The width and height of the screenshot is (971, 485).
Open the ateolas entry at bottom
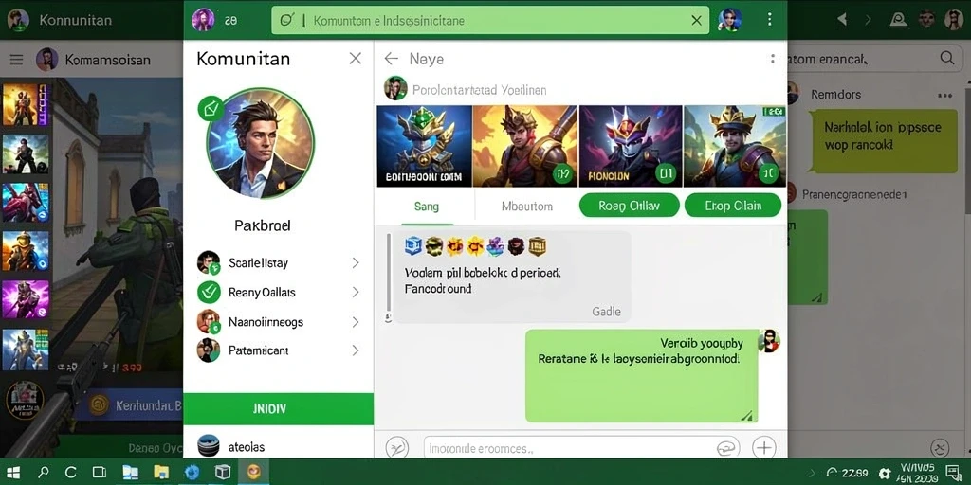tap(278, 446)
